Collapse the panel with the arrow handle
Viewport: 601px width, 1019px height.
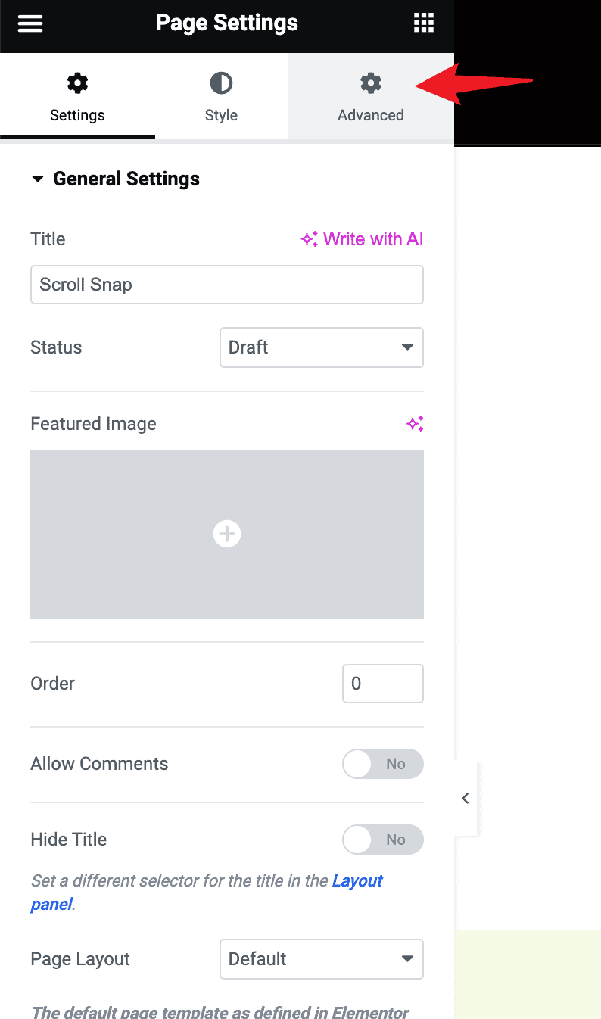click(x=466, y=798)
